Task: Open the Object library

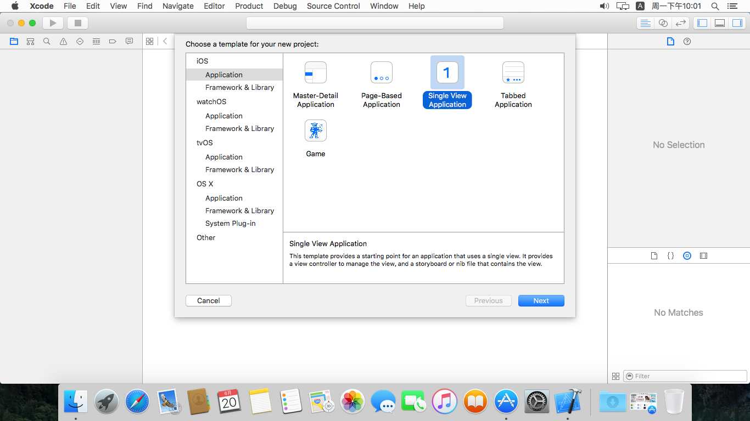Action: [687, 255]
